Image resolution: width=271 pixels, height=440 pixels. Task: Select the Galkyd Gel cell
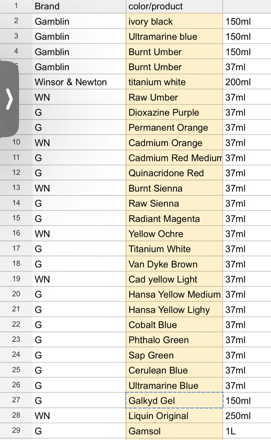click(x=174, y=400)
